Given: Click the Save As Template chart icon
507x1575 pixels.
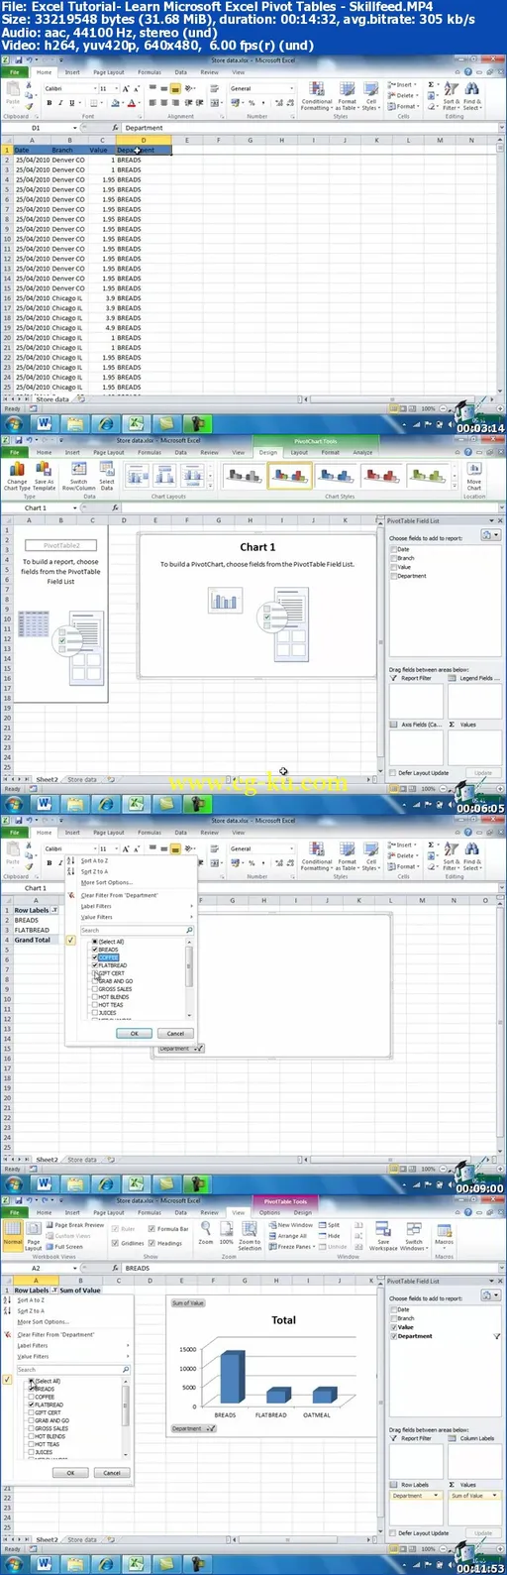Looking at the screenshot, I should point(45,475).
